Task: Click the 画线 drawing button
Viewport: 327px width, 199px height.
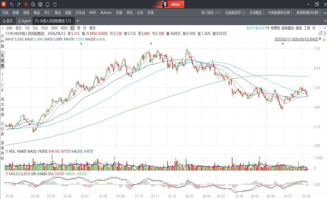Action: tap(299, 28)
